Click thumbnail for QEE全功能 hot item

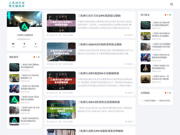(145, 68)
